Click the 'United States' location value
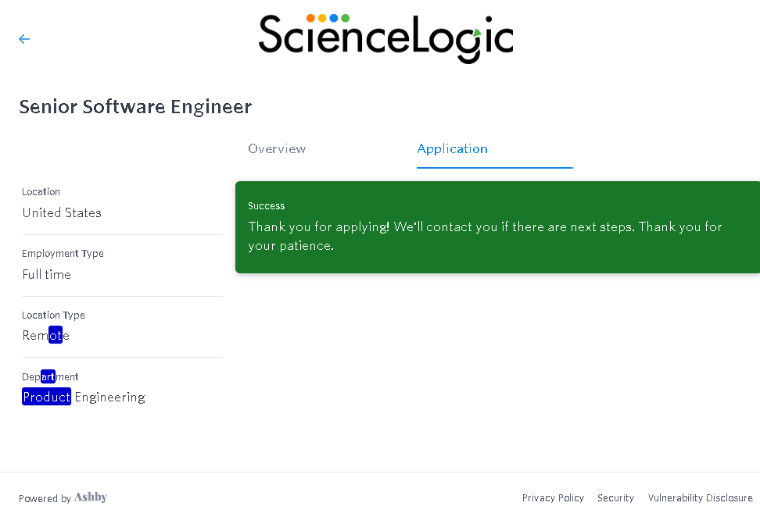This screenshot has height=524, width=760. (x=62, y=212)
